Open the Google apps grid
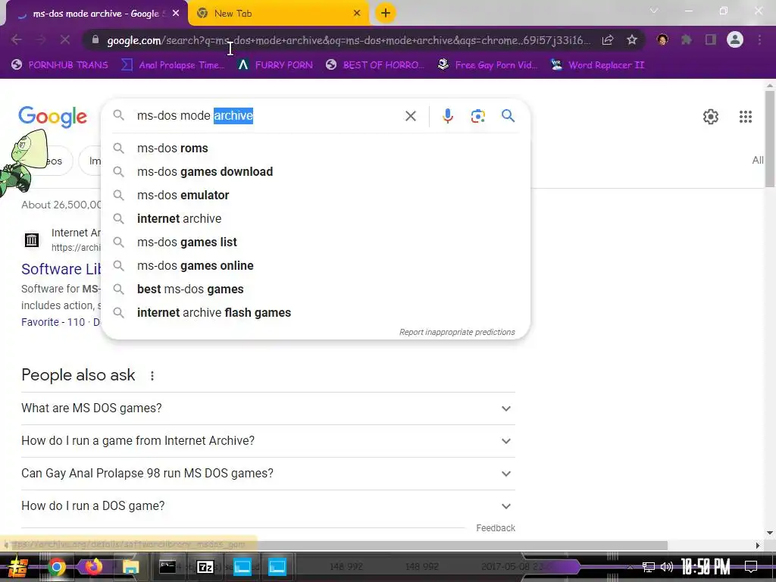 746,117
